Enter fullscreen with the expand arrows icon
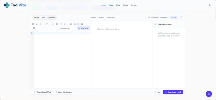Screen dimensions: 216x100 (181, 18)
